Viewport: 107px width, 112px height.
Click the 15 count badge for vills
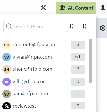click(78, 82)
